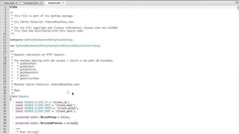Click the vertical scrollbar thumb
239x134 pixels.
[x=238, y=8]
